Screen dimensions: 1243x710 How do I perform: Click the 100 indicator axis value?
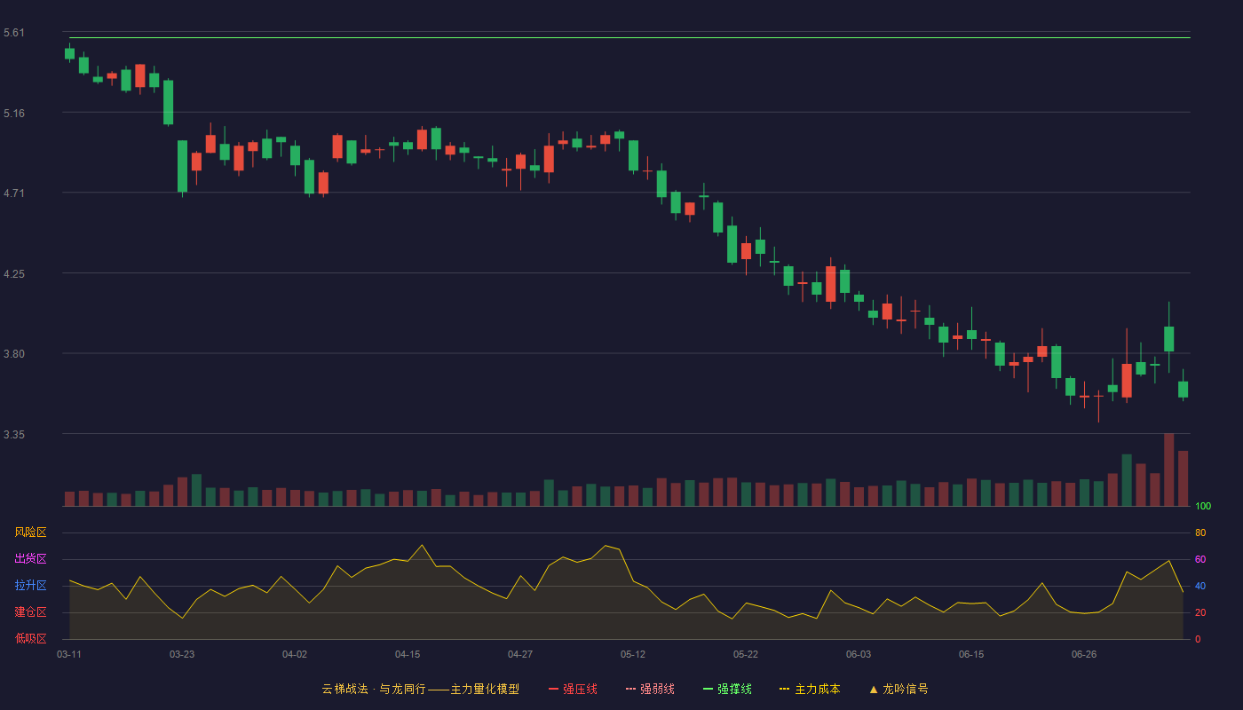[1203, 507]
